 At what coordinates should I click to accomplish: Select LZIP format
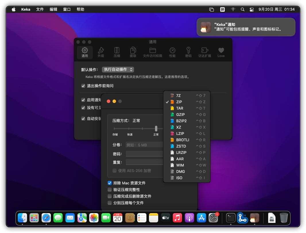(187, 133)
